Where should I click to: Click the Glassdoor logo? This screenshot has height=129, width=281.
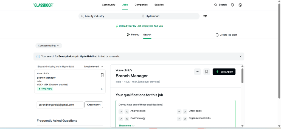pyautogui.click(x=43, y=5)
